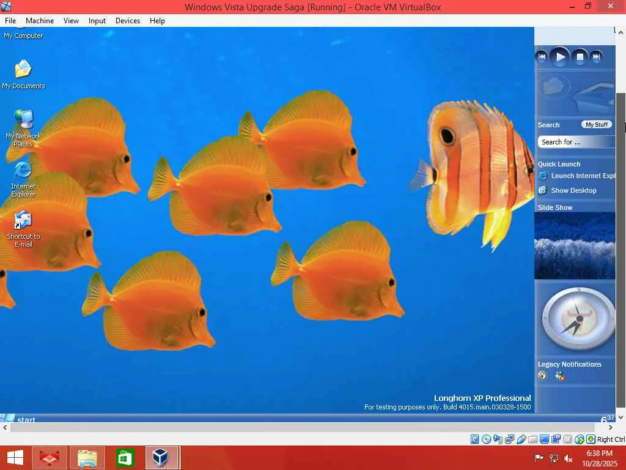626x470 pixels.
Task: Click the VirtualBox taskbar icon
Action: [161, 458]
